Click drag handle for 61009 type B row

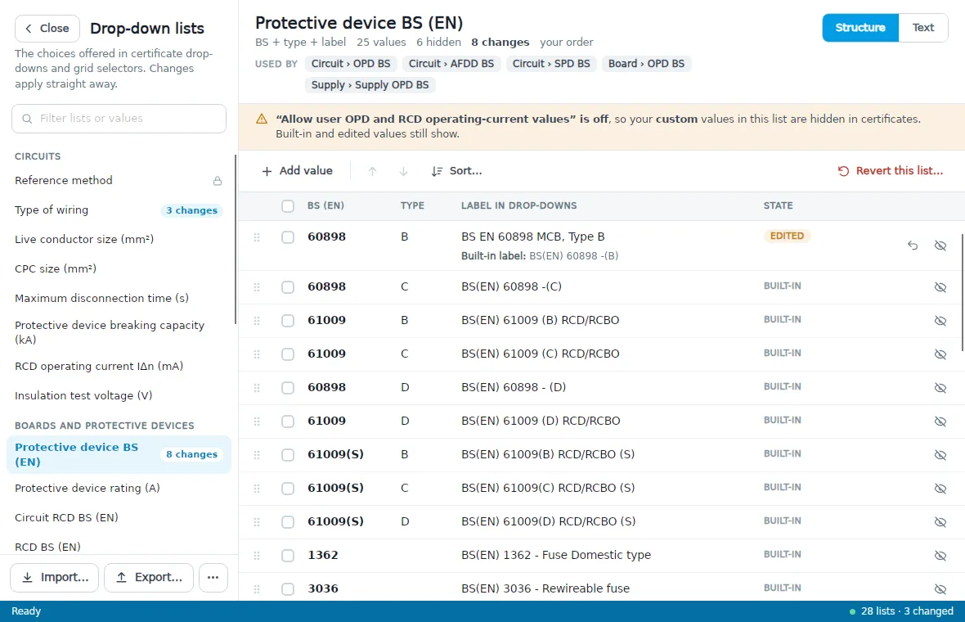point(257,321)
